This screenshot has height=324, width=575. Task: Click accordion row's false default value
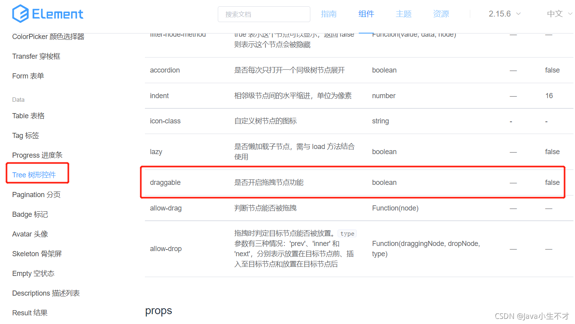[x=552, y=70]
